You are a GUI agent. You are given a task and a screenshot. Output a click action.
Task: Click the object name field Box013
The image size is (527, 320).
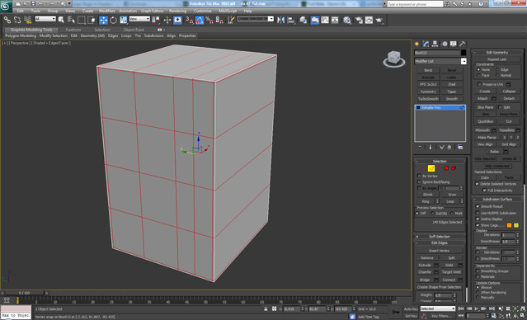point(436,53)
